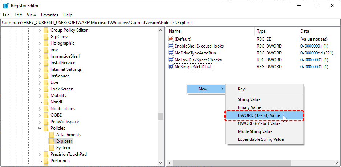This screenshot has height=167, width=341.
Task: Click the Group Policy Editor folder icon
Action: point(46,30)
